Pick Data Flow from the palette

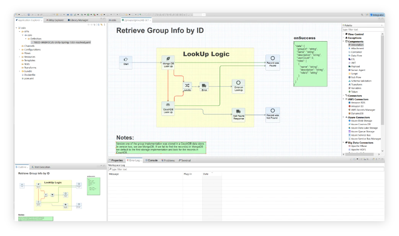point(356,56)
